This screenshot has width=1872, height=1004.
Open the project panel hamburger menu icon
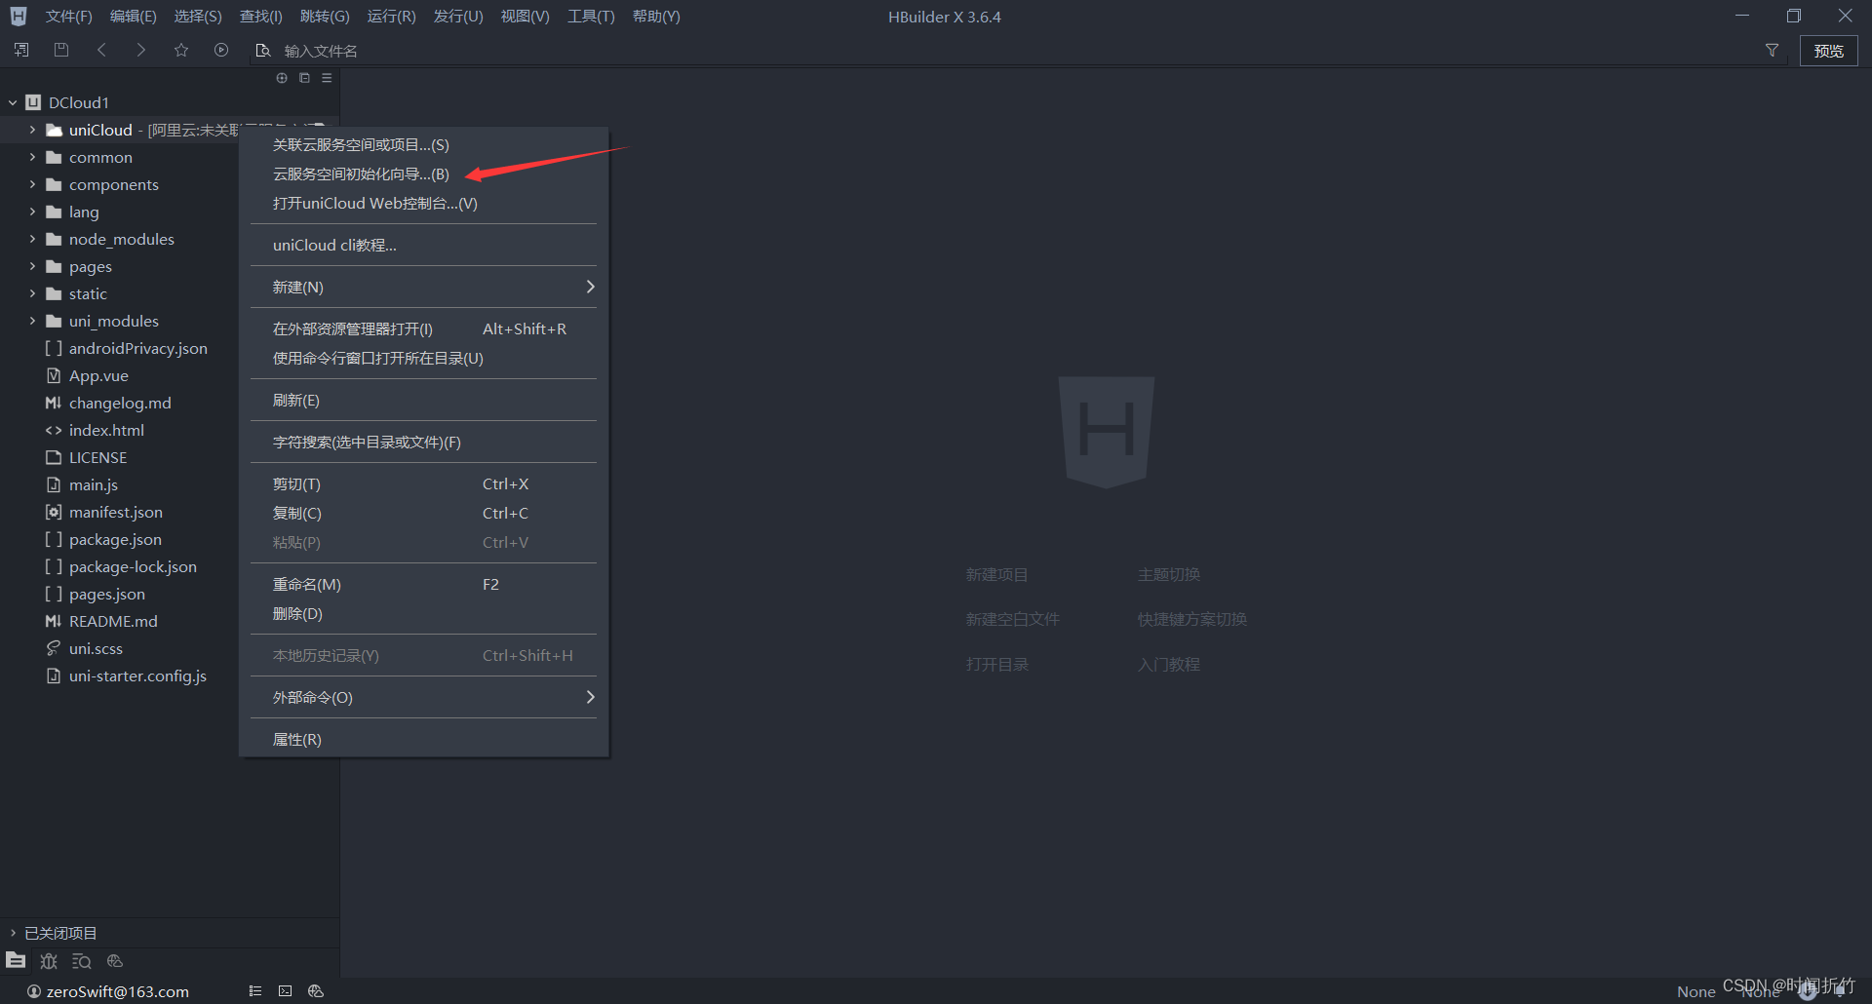(327, 78)
